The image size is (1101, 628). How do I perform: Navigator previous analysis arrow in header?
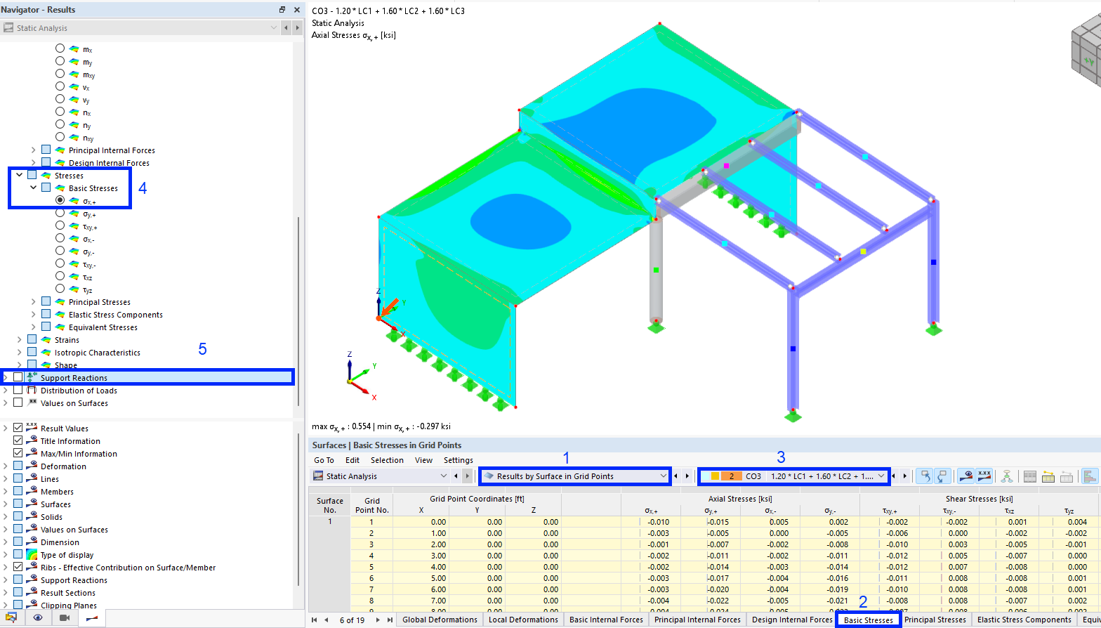[286, 28]
